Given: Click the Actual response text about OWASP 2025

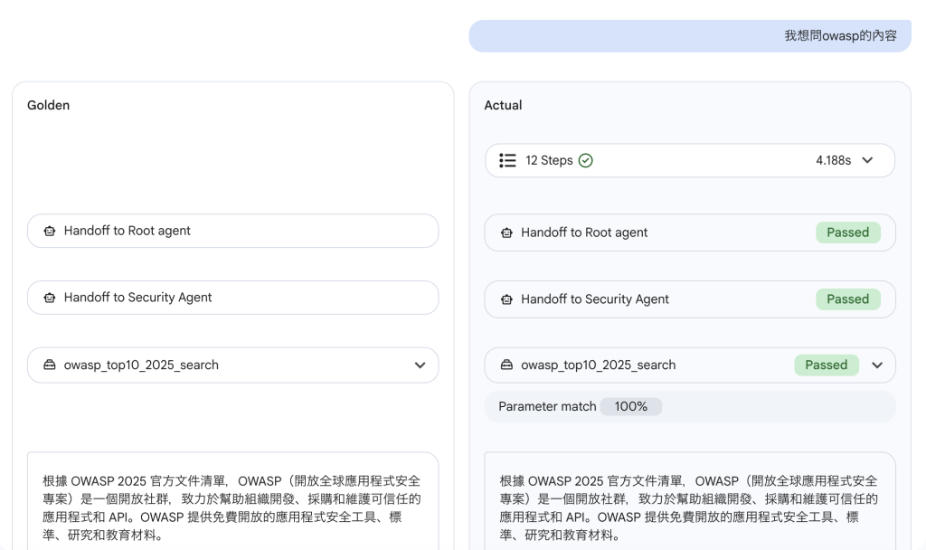Looking at the screenshot, I should coord(688,508).
